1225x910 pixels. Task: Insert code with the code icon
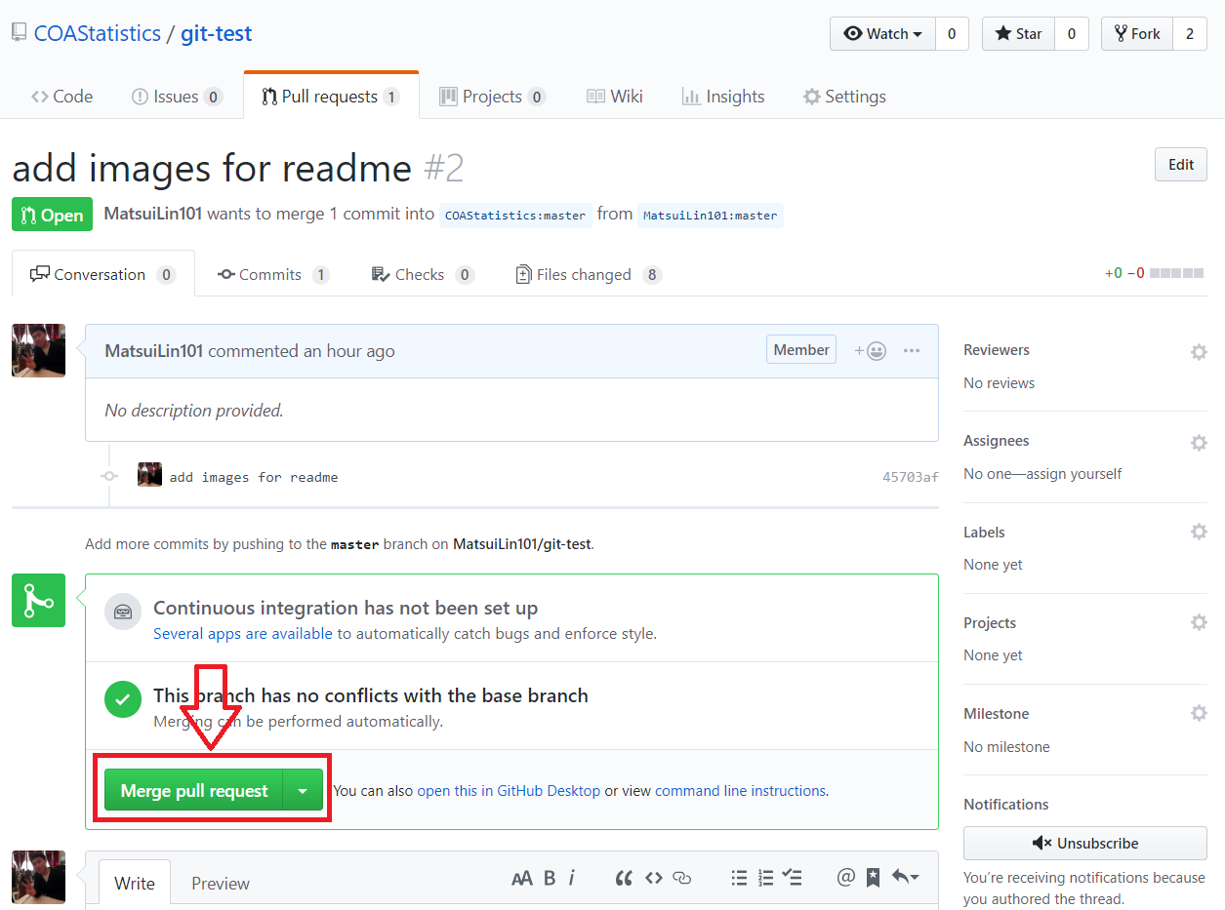coord(654,878)
